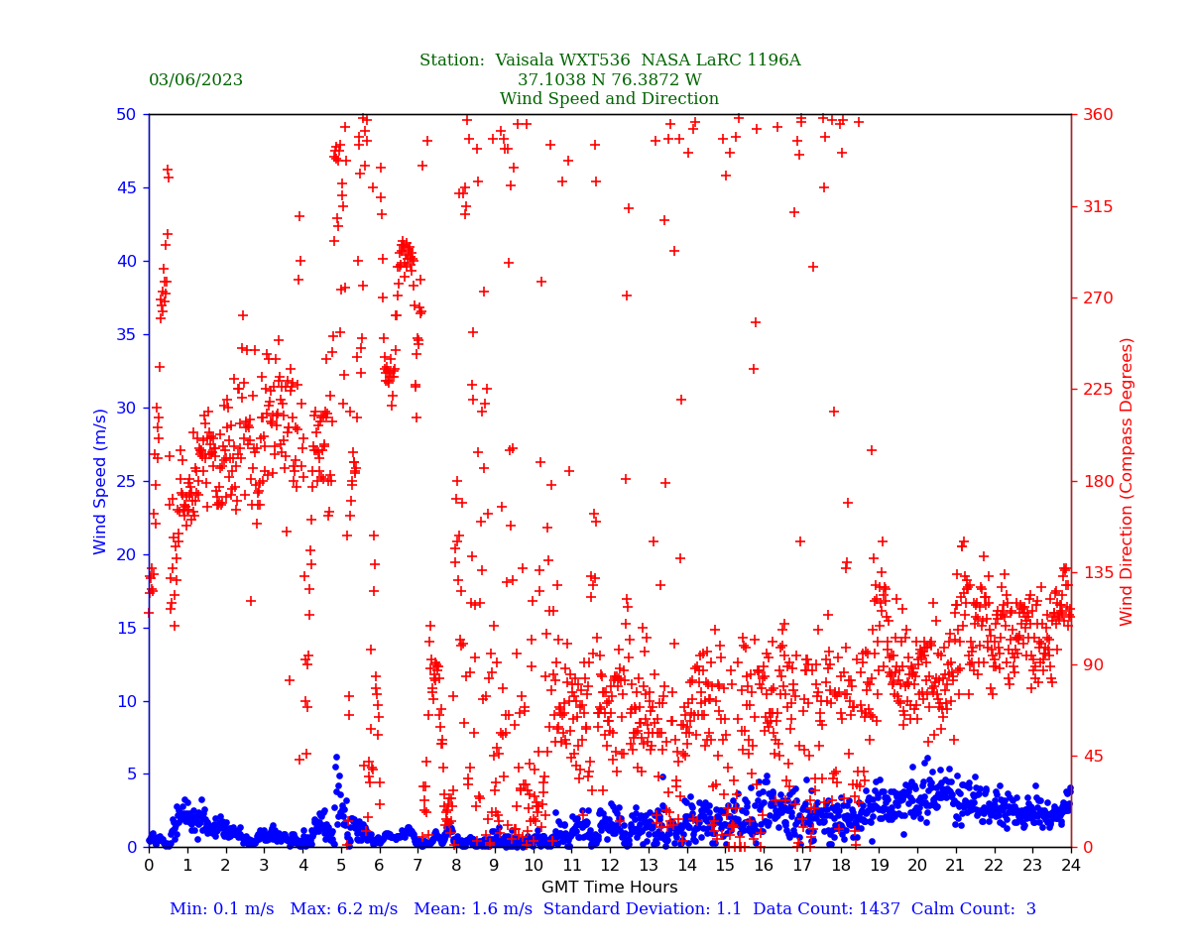
Task: Click hour 12 on the time axis
Action: click(610, 866)
